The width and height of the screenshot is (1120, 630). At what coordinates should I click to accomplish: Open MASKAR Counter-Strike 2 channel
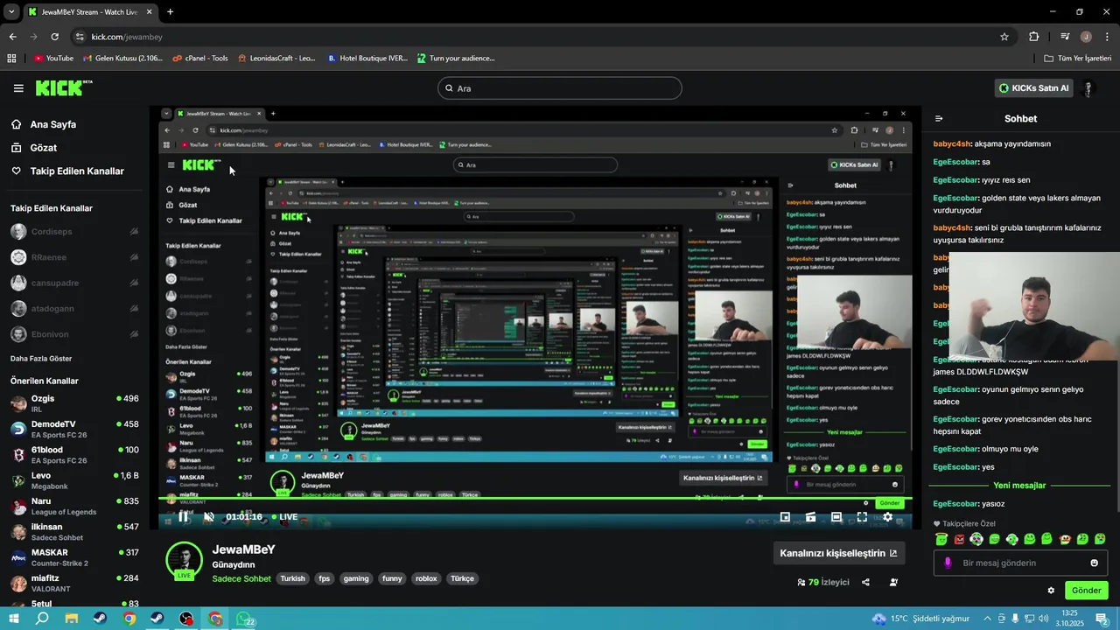pyautogui.click(x=74, y=557)
